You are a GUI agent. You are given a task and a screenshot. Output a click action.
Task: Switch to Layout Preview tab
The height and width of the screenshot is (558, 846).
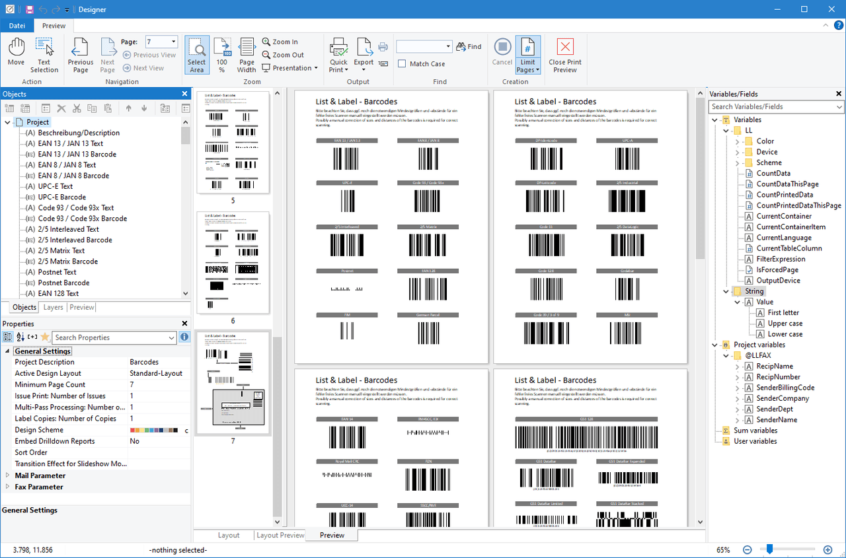click(x=280, y=535)
